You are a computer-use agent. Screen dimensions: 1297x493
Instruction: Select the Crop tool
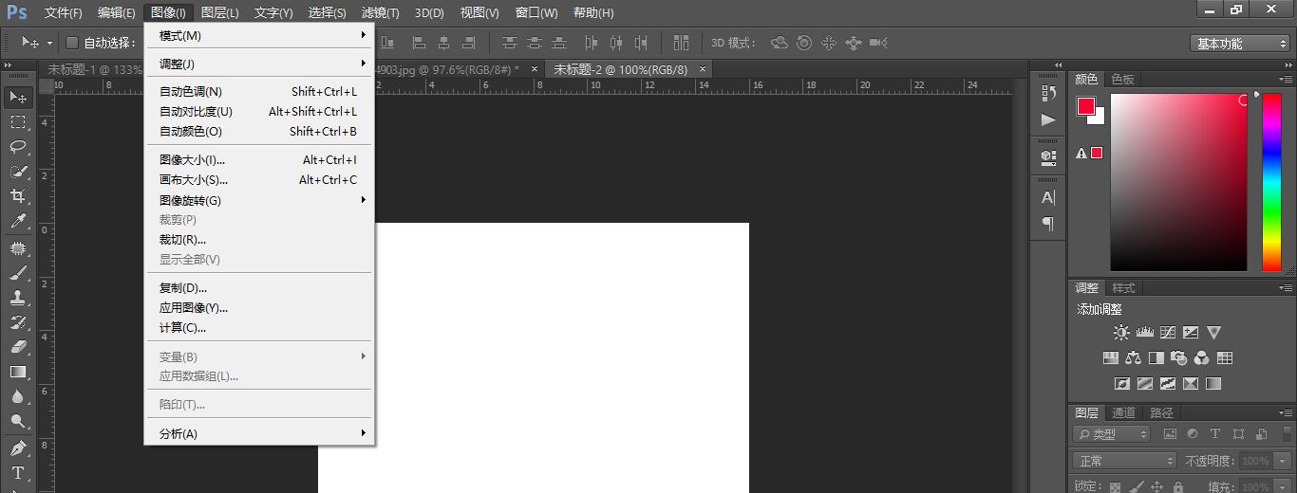pos(18,196)
